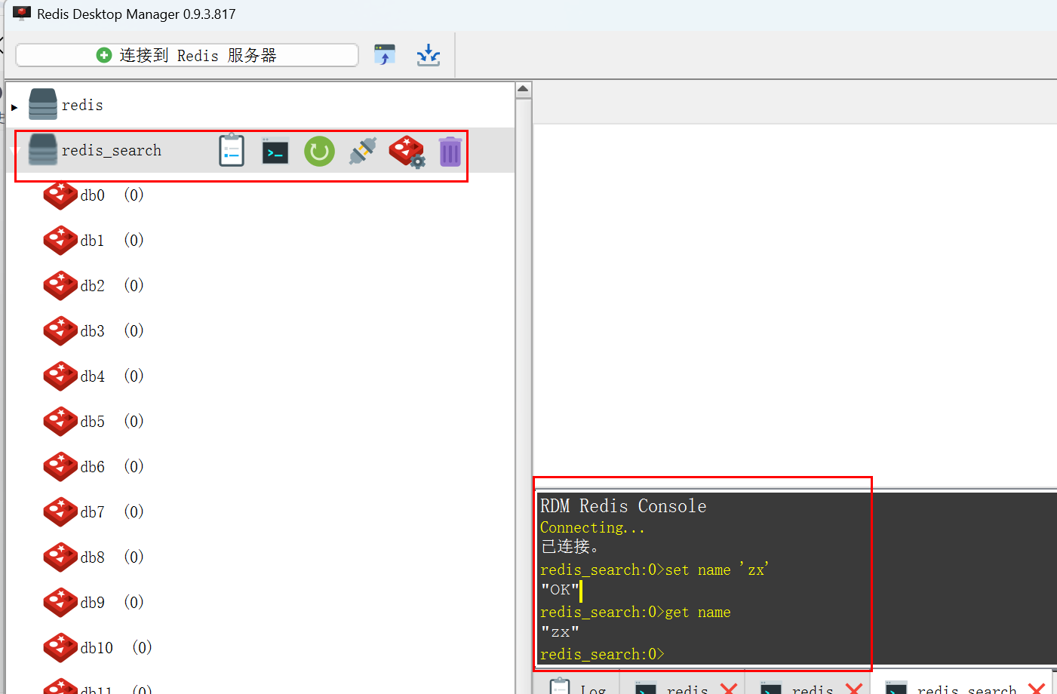Open database db9
The height and width of the screenshot is (694, 1057).
[94, 603]
